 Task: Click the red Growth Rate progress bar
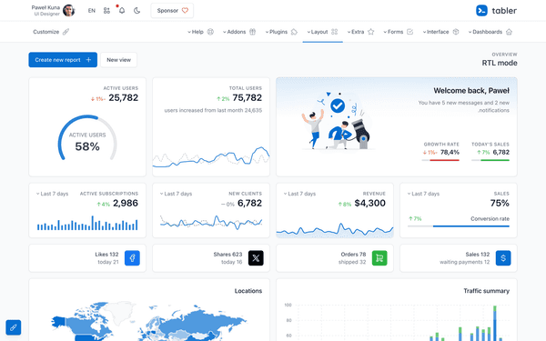pyautogui.click(x=440, y=160)
